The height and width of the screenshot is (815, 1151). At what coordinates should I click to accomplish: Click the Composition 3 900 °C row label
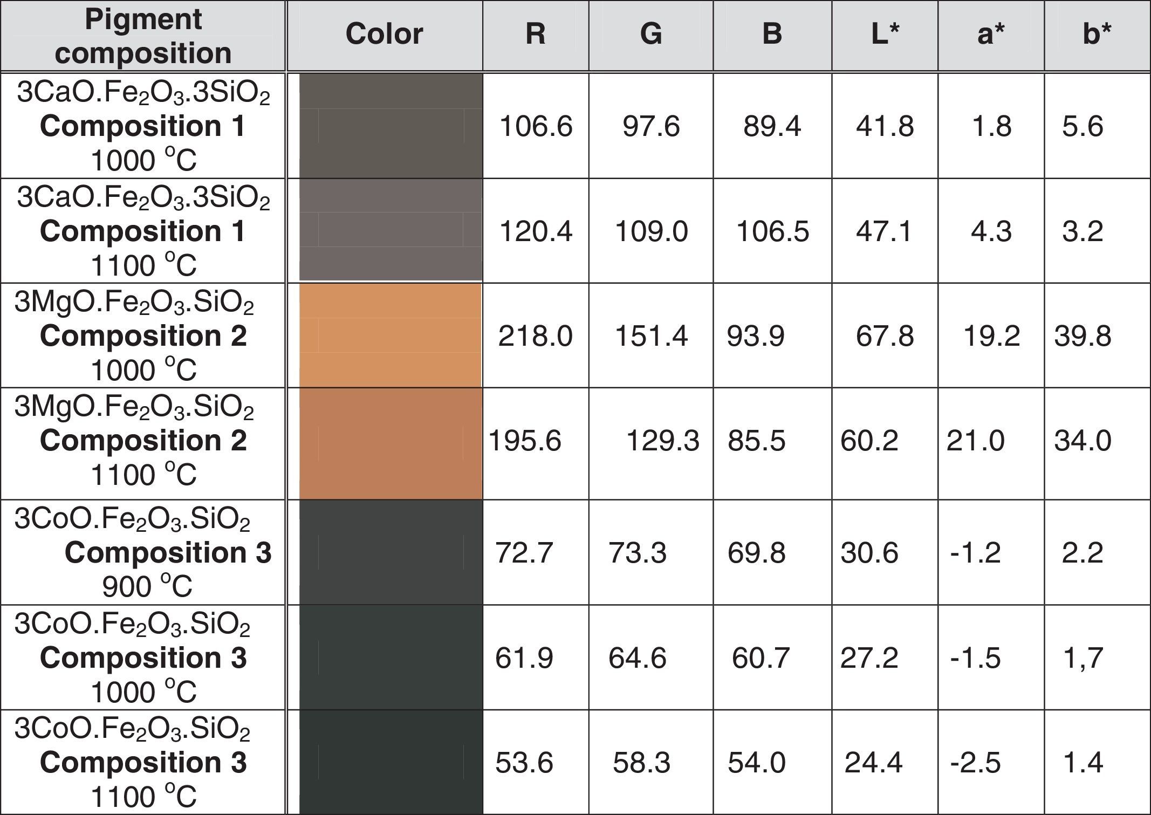(143, 552)
